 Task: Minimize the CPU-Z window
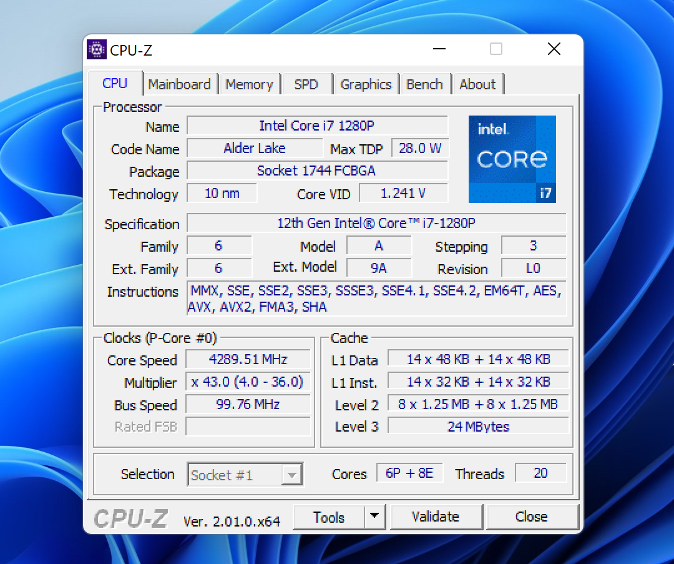439,49
